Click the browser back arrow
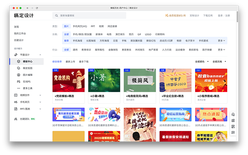 28,8
